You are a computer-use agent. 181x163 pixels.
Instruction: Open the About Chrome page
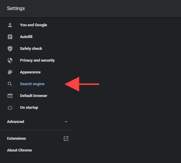[19, 150]
